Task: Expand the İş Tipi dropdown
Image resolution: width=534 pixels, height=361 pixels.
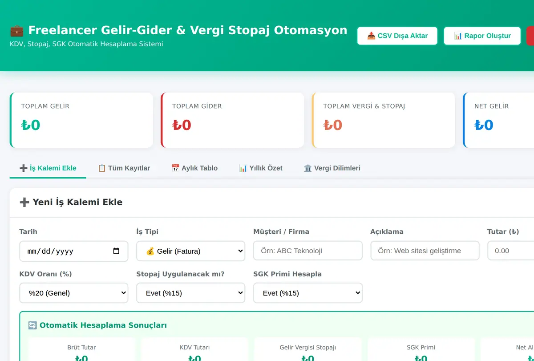Action: (x=191, y=251)
